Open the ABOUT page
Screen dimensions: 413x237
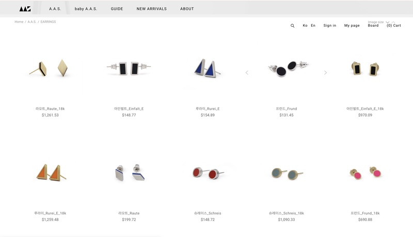pos(187,9)
